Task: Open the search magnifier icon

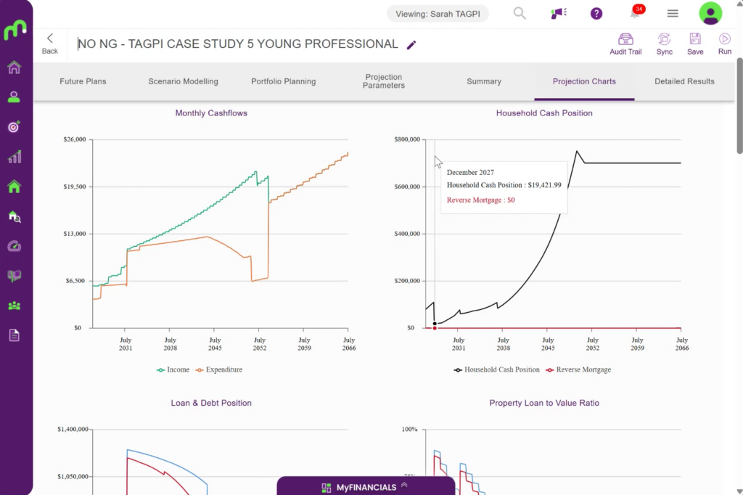Action: point(520,13)
